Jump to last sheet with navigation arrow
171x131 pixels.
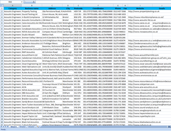click(8, 127)
